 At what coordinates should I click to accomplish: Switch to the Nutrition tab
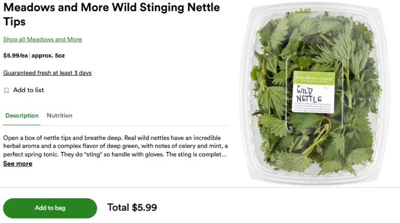pyautogui.click(x=59, y=115)
